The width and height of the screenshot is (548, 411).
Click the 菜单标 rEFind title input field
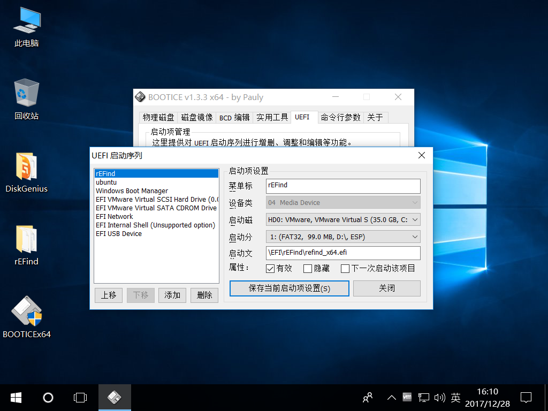click(x=343, y=186)
